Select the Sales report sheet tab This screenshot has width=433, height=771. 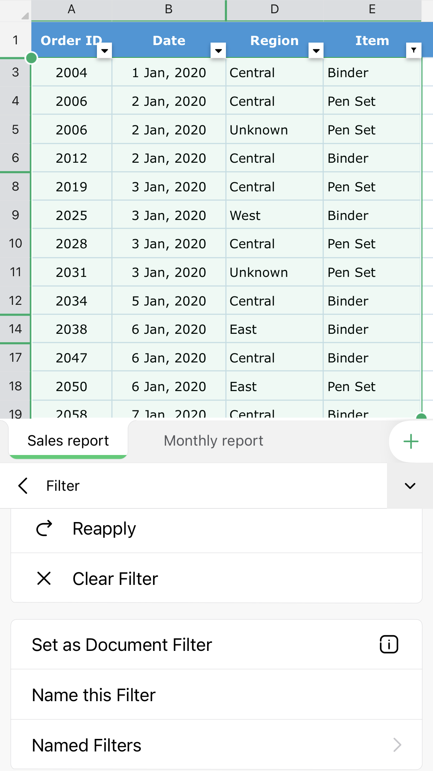[68, 441]
